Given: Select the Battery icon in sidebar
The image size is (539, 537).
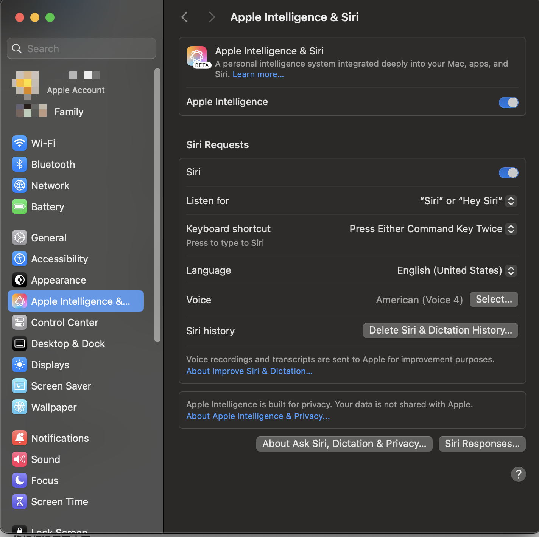Looking at the screenshot, I should point(20,207).
